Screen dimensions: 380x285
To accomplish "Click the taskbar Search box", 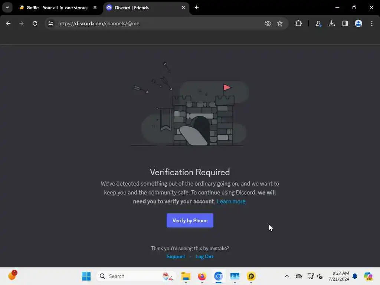I will [x=136, y=276].
